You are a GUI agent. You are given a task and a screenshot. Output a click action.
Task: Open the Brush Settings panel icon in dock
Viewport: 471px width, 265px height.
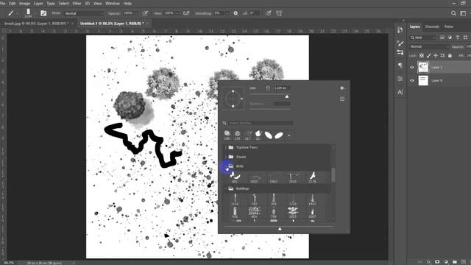pos(400,43)
